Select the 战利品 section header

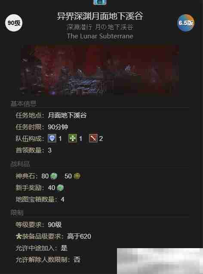tap(20, 164)
